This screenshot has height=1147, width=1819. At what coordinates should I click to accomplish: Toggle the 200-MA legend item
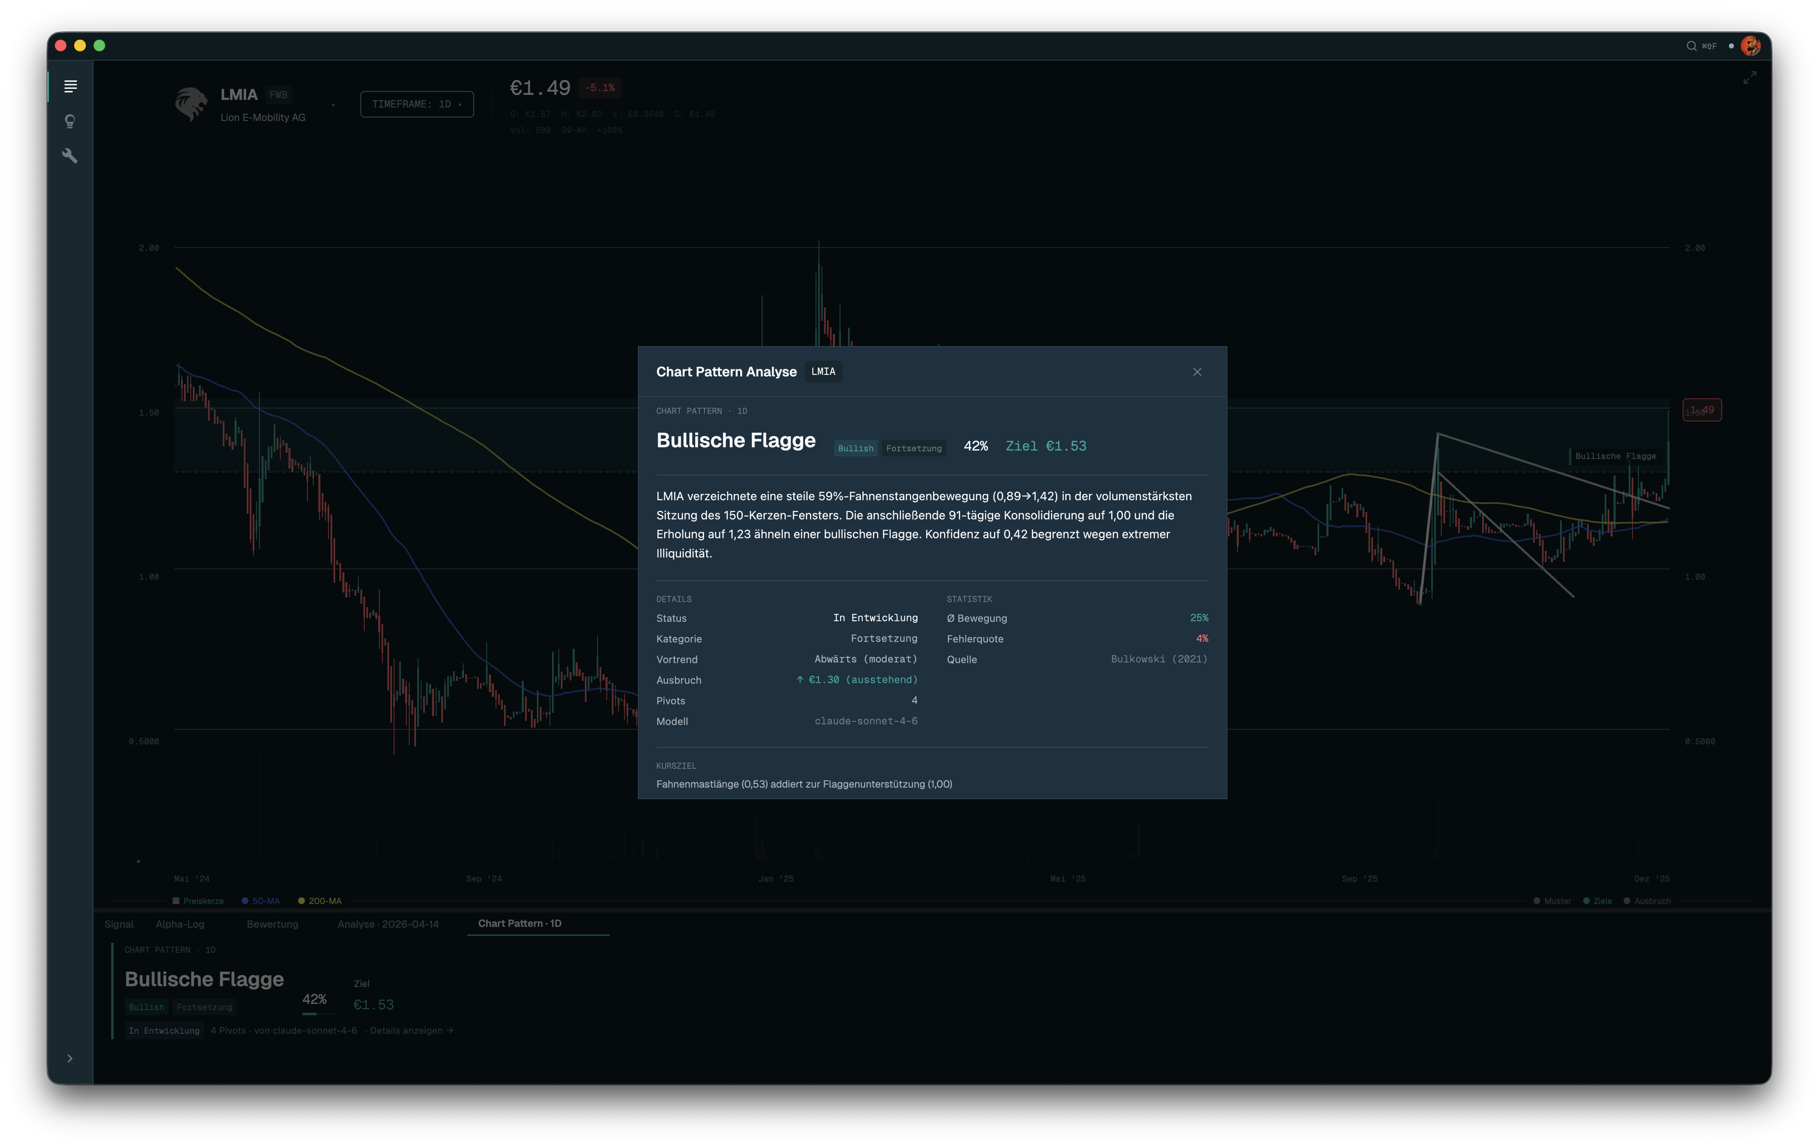pos(320,901)
